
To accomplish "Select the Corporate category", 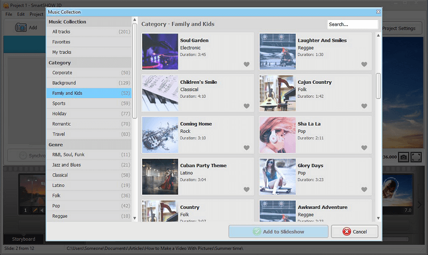I will coord(89,73).
